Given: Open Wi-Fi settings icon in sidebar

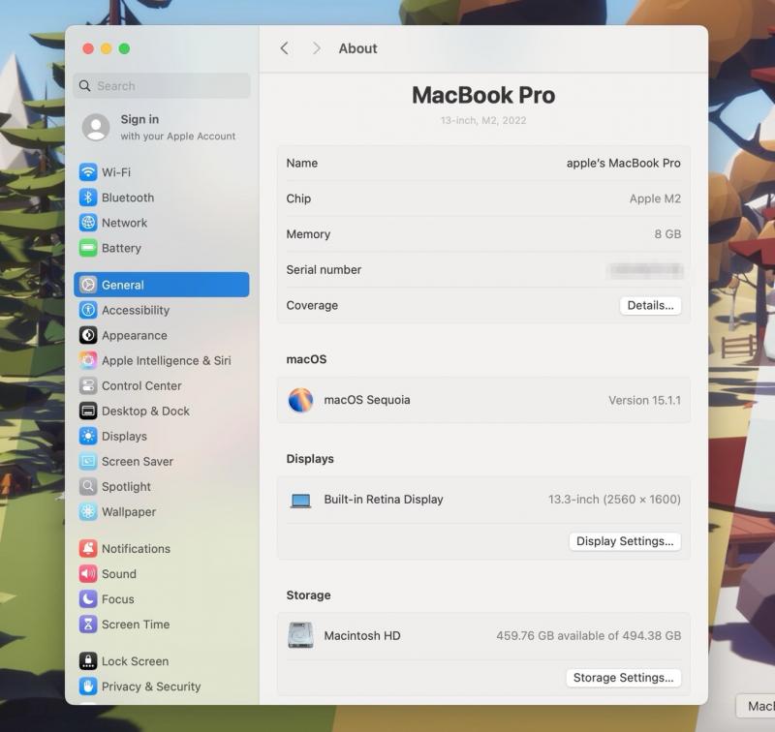Looking at the screenshot, I should coord(88,172).
